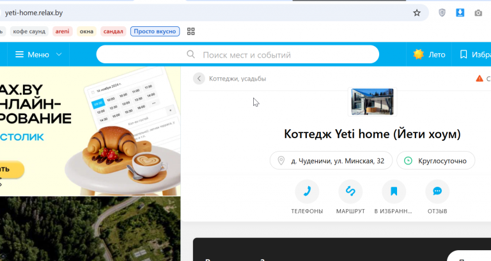Open the окна bookmark

86,31
